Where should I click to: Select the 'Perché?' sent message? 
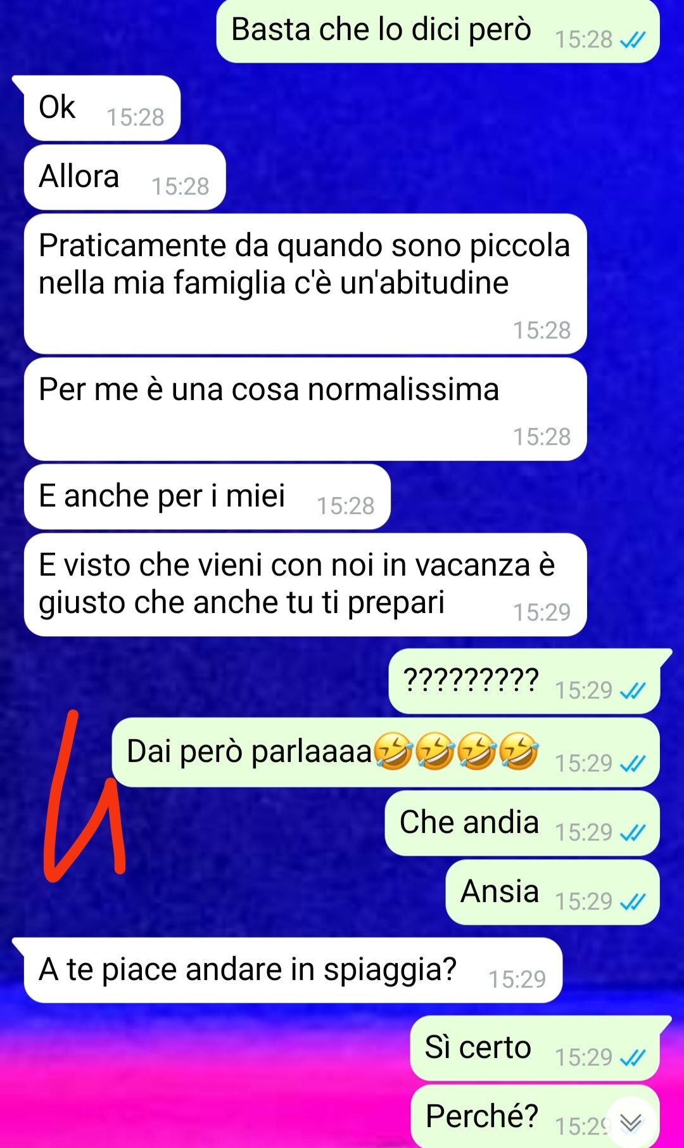[535, 1116]
